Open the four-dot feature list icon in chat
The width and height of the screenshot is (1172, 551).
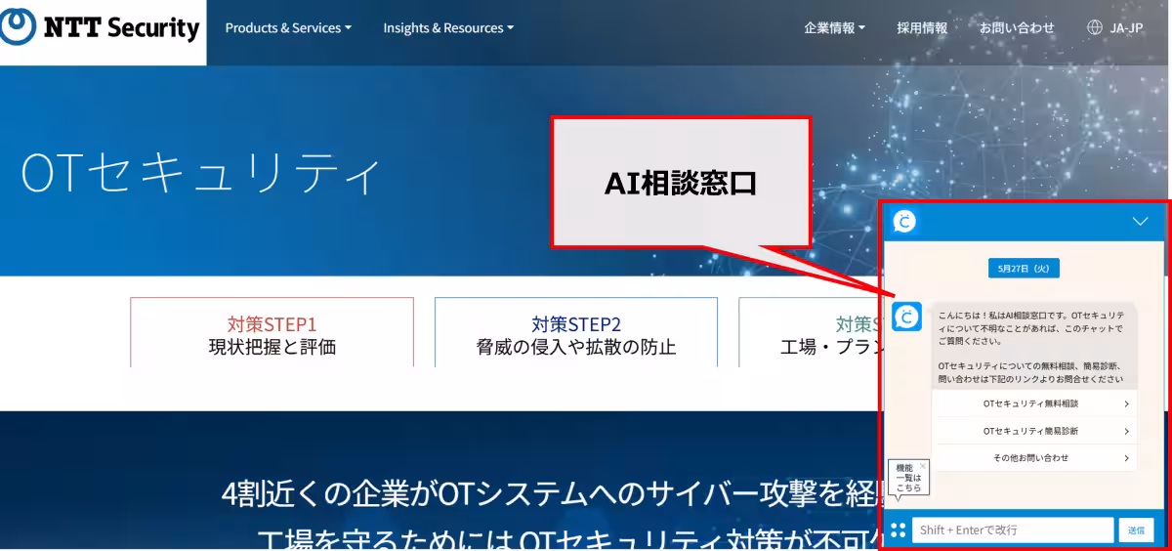[898, 530]
